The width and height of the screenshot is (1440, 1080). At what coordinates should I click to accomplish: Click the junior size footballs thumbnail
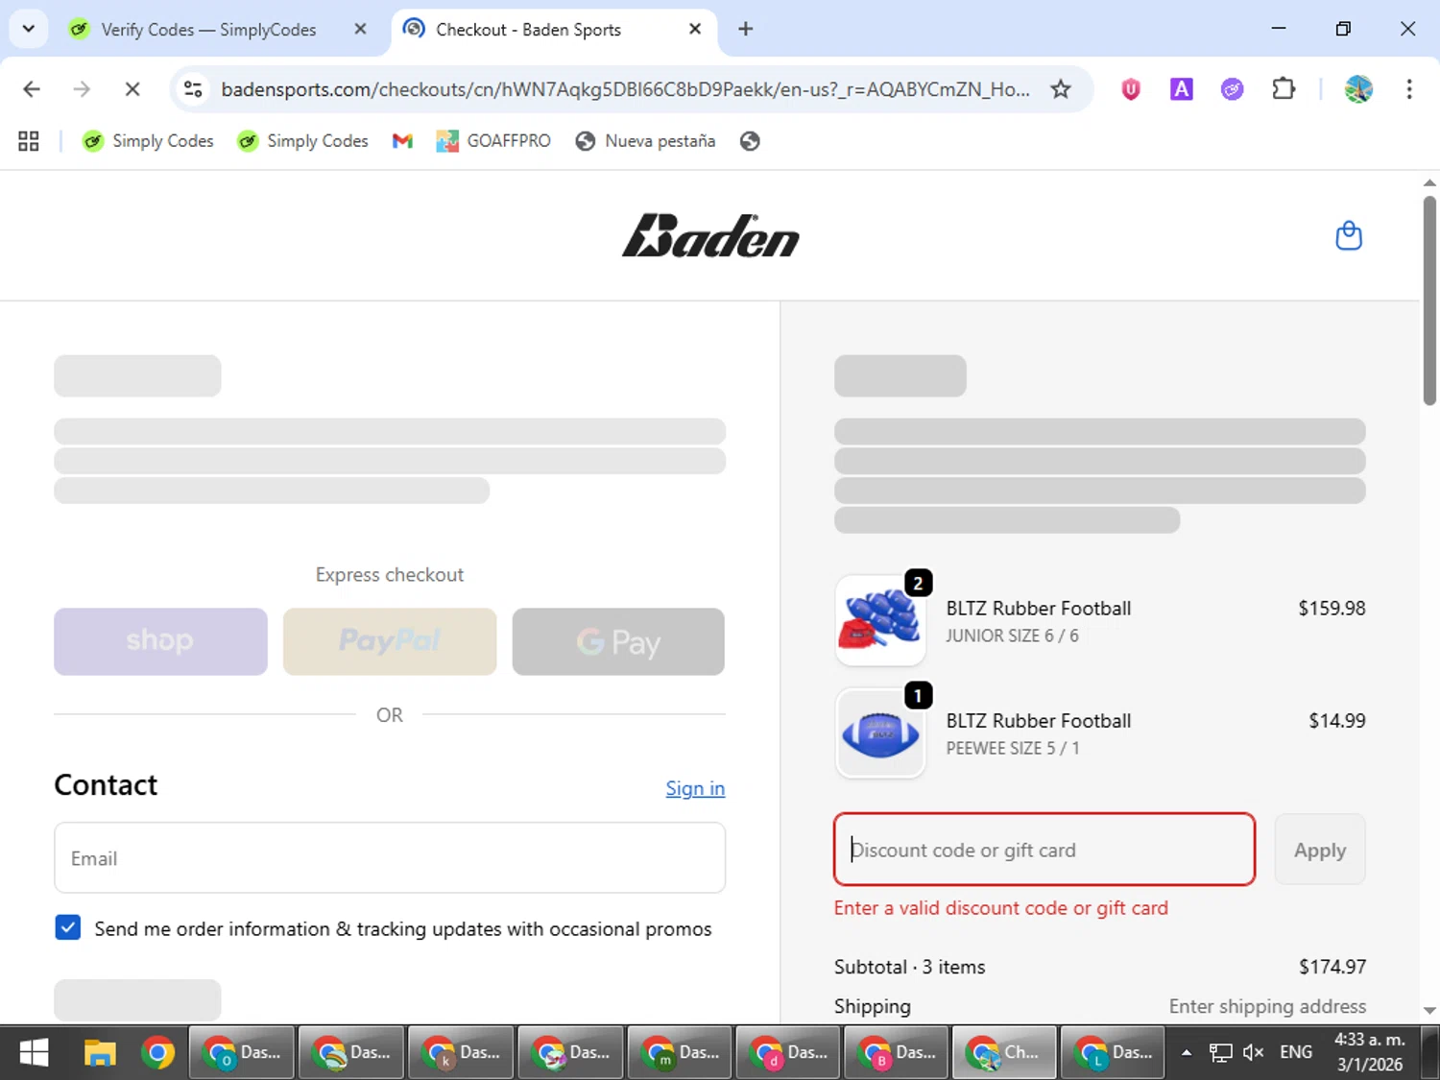click(x=880, y=621)
